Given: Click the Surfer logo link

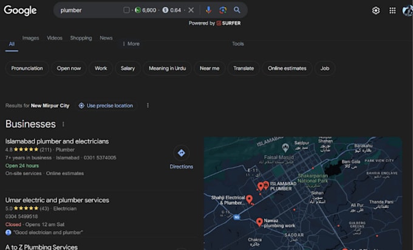Looking at the screenshot, I should pyautogui.click(x=228, y=23).
